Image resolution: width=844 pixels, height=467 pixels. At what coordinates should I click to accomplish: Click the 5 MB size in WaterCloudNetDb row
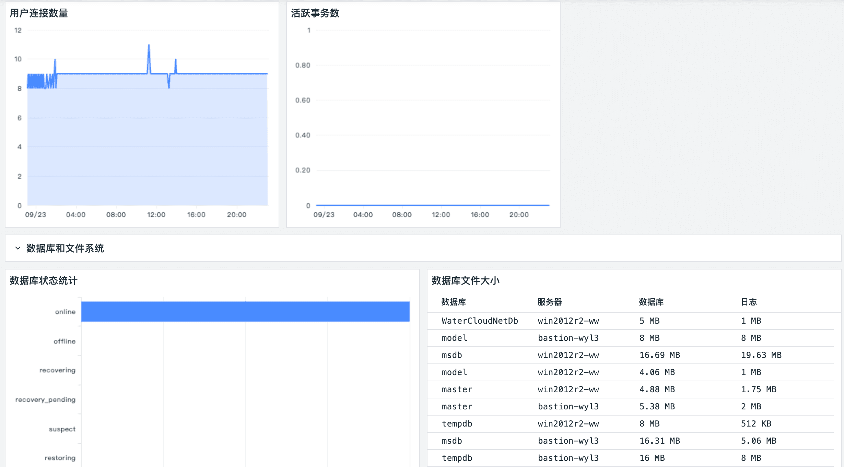tap(649, 321)
